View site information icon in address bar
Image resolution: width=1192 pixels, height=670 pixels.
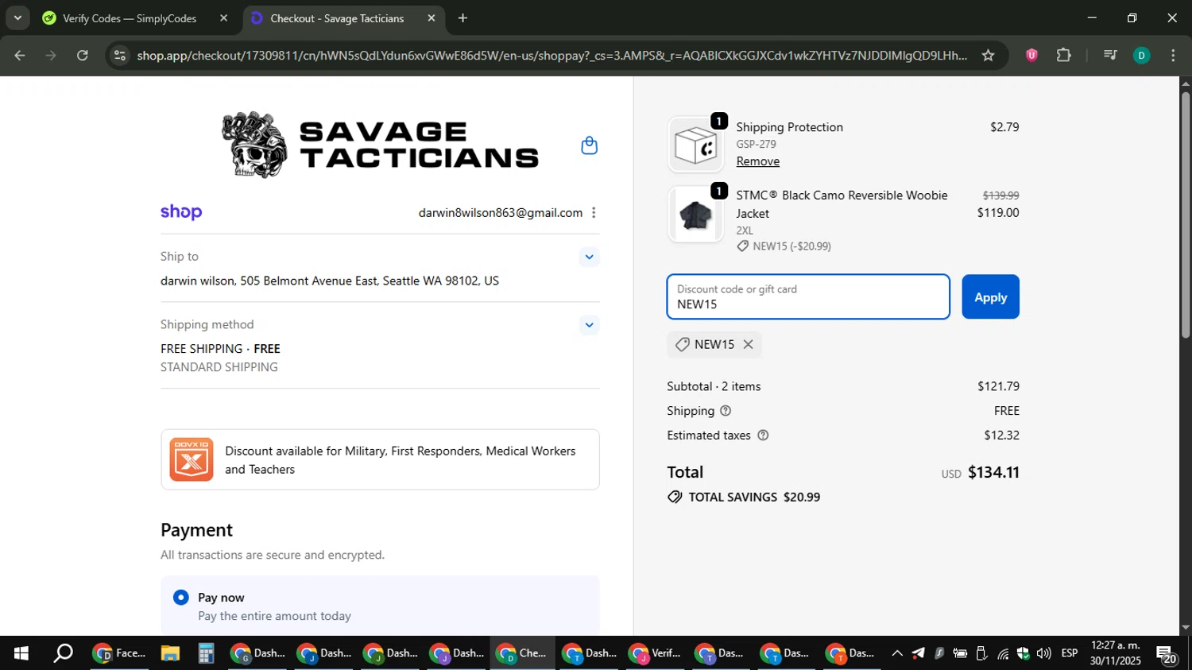pos(119,56)
